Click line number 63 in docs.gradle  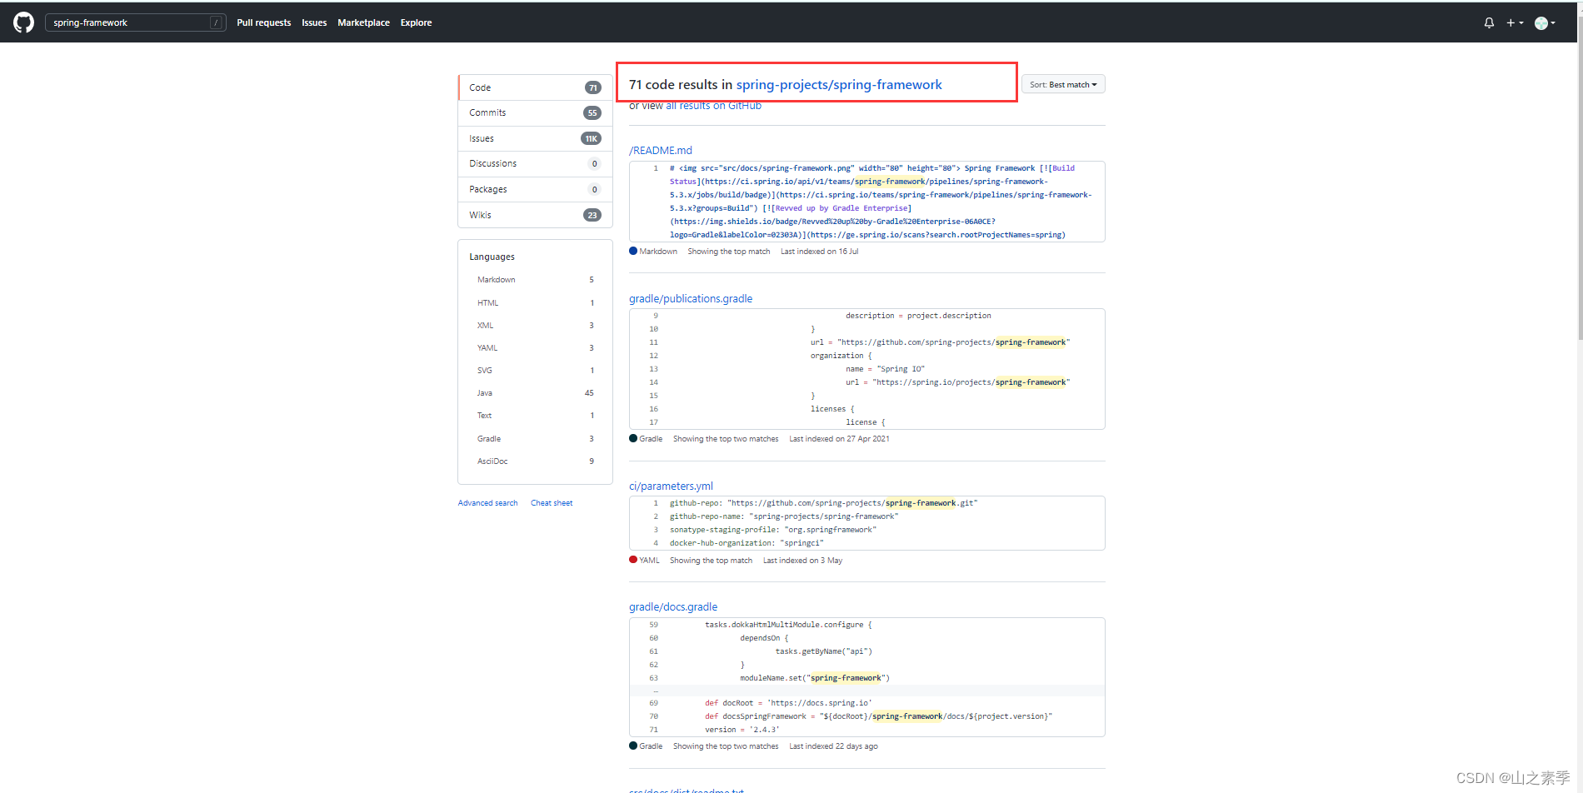pyautogui.click(x=653, y=678)
